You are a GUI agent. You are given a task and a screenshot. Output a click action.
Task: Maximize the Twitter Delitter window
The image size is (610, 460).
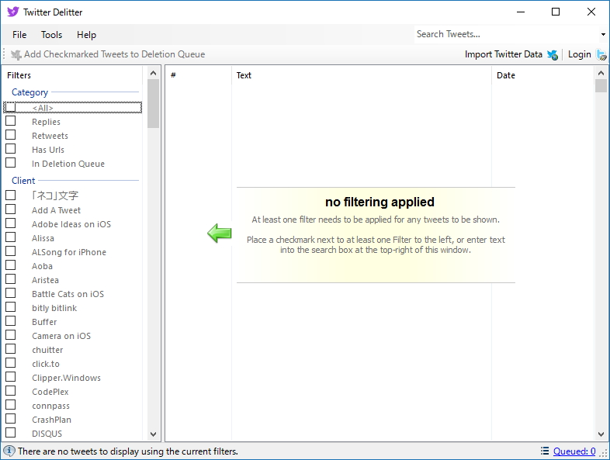point(556,12)
